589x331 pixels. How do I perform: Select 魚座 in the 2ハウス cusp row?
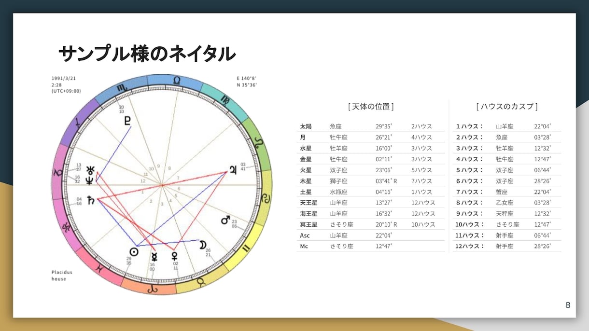point(502,137)
